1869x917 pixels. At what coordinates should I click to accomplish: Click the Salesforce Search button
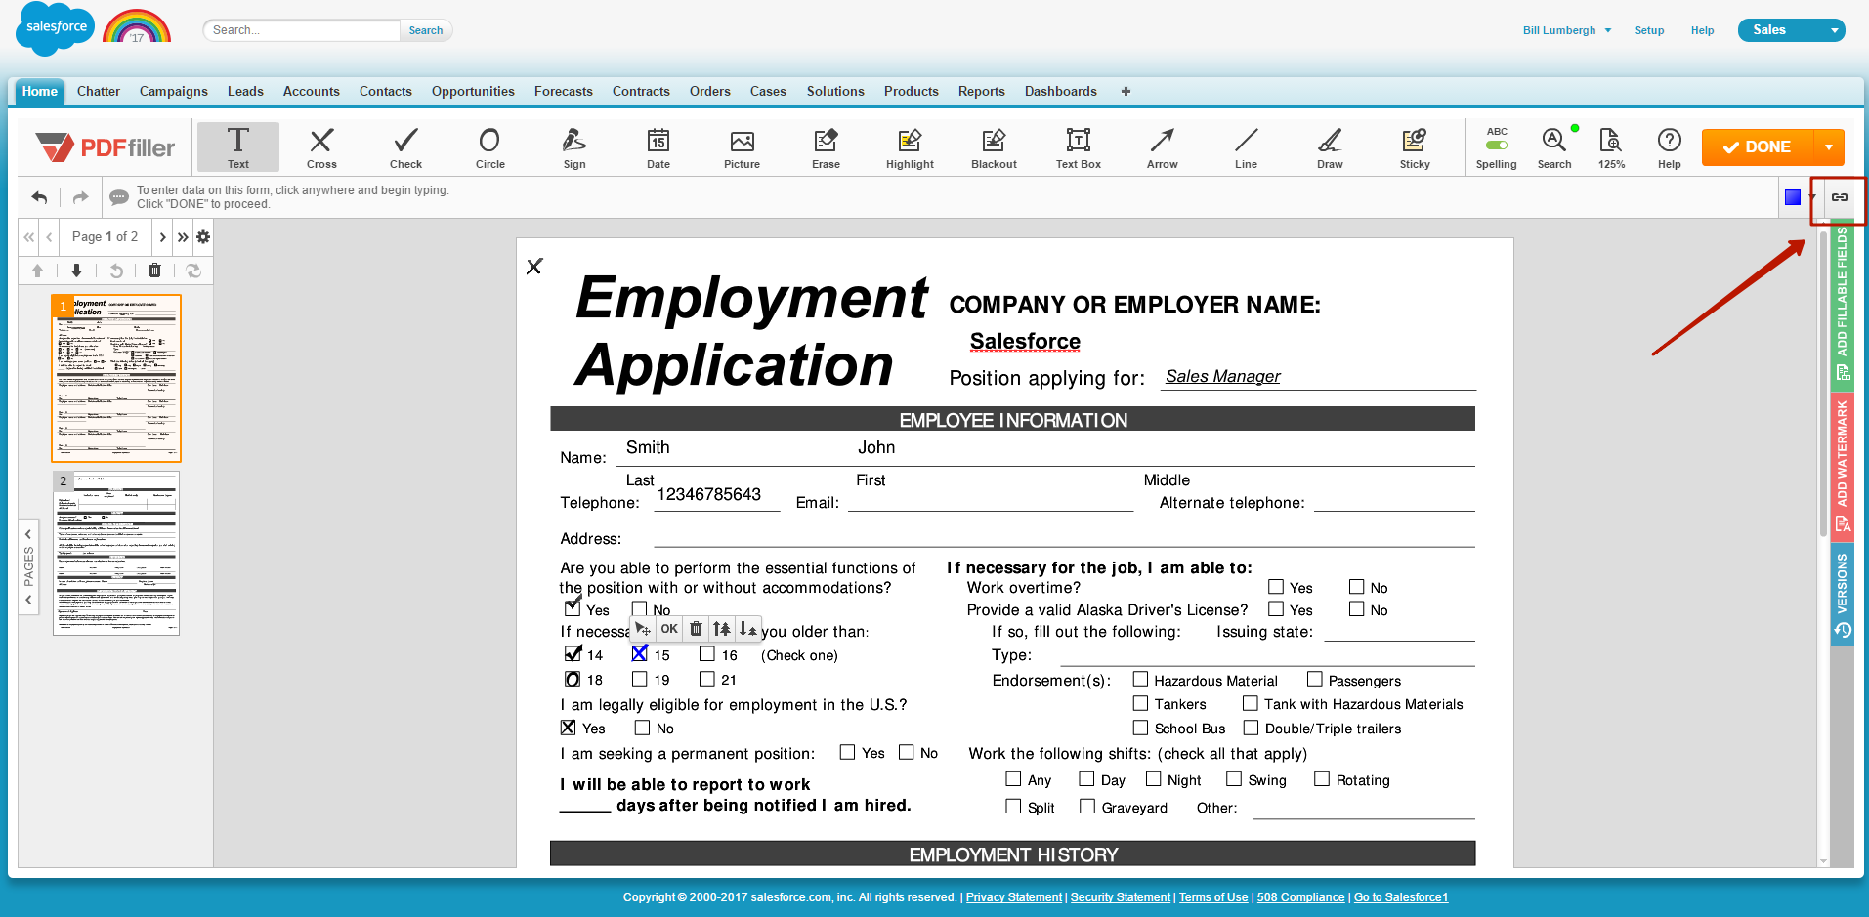[426, 30]
